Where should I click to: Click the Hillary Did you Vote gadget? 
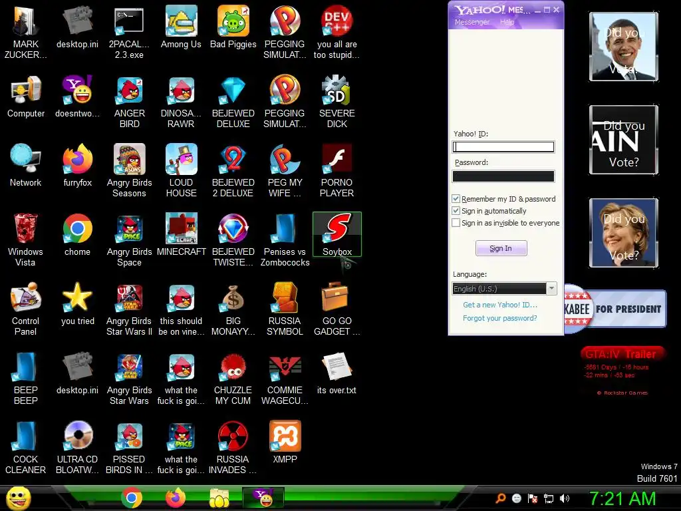click(x=624, y=232)
